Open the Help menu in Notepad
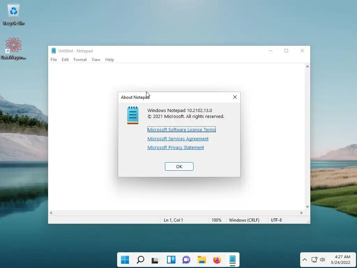The width and height of the screenshot is (357, 268). [x=109, y=59]
